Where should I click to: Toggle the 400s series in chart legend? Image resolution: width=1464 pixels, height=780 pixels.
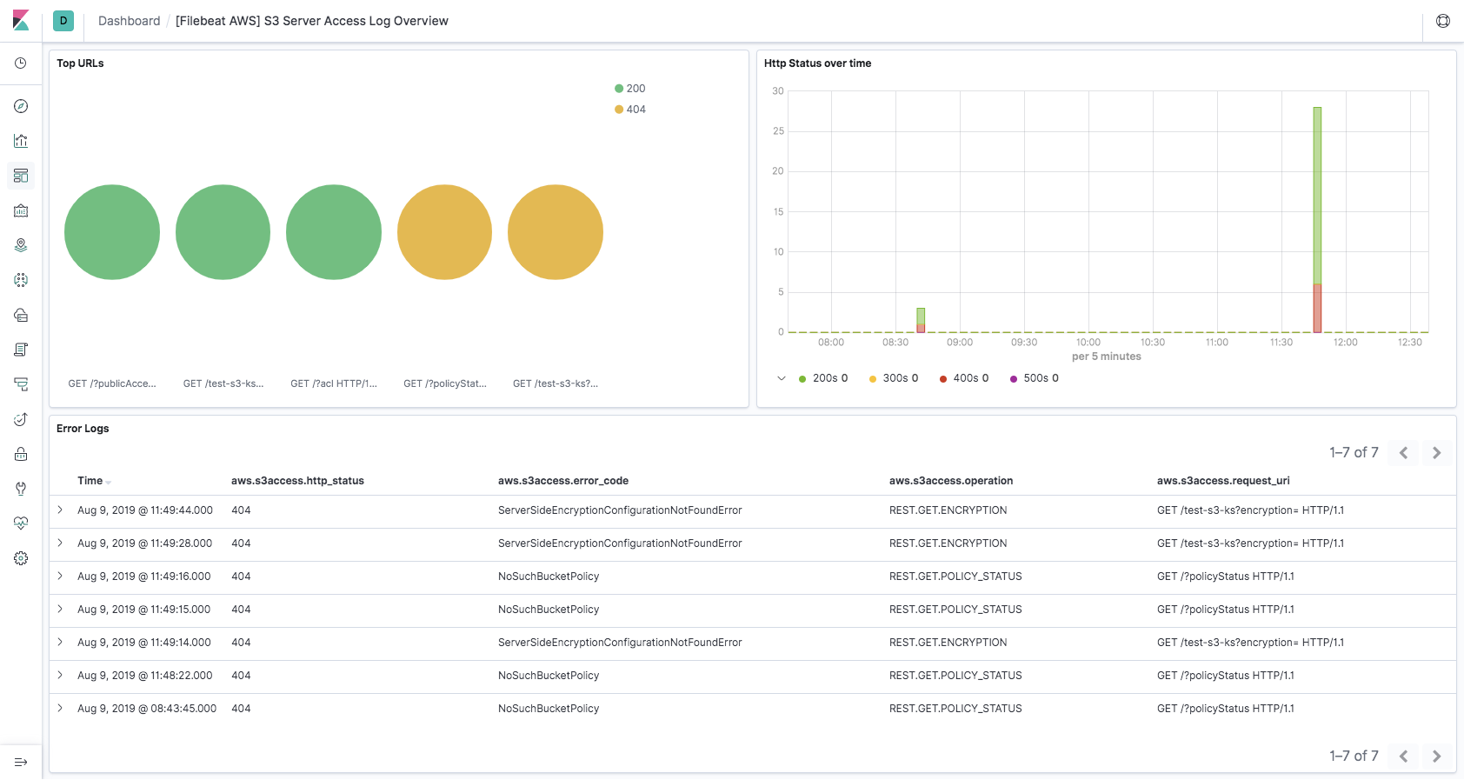click(x=963, y=378)
